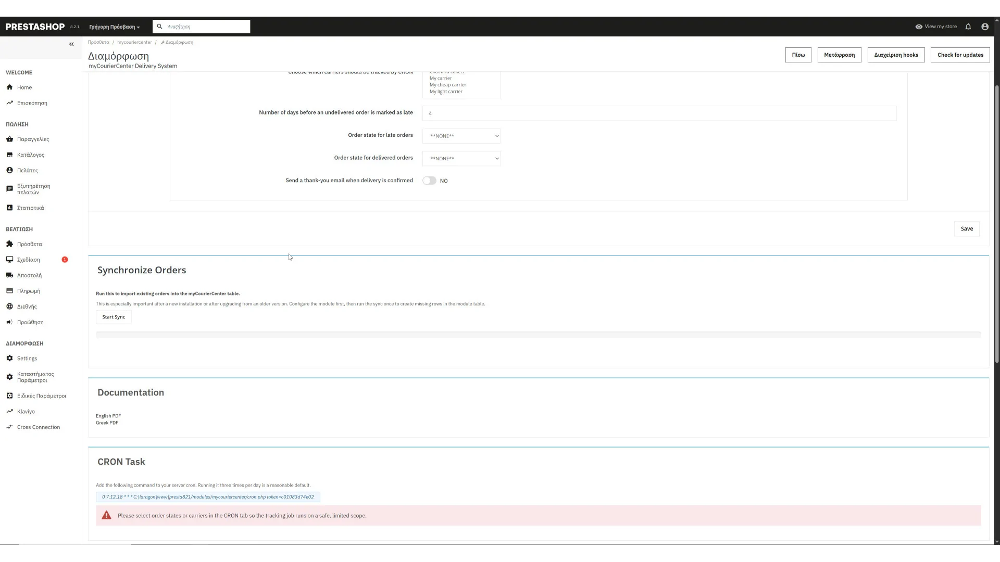Click the Πληρωμή credit card icon
1000x562 pixels.
(x=9, y=290)
